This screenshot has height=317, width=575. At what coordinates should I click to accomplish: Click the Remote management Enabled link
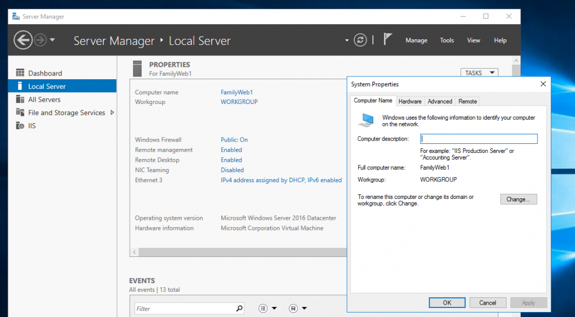pyautogui.click(x=231, y=150)
